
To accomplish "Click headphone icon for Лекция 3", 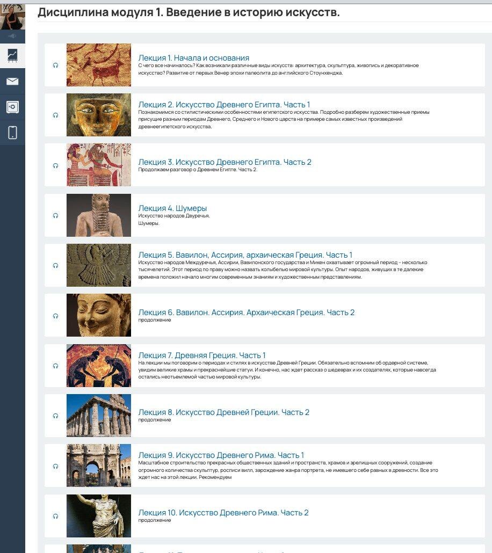I will (55, 166).
